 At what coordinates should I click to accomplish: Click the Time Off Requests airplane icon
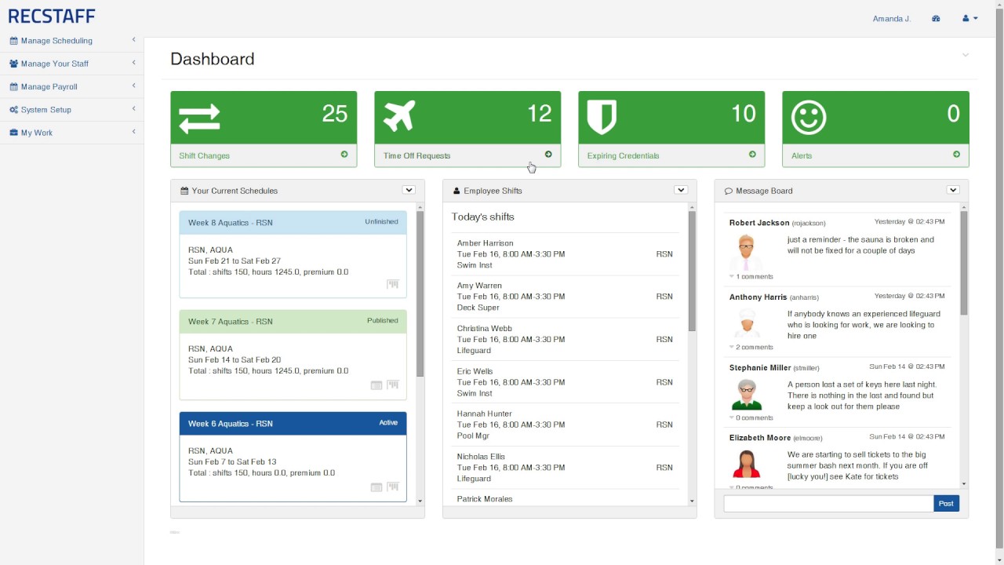399,117
